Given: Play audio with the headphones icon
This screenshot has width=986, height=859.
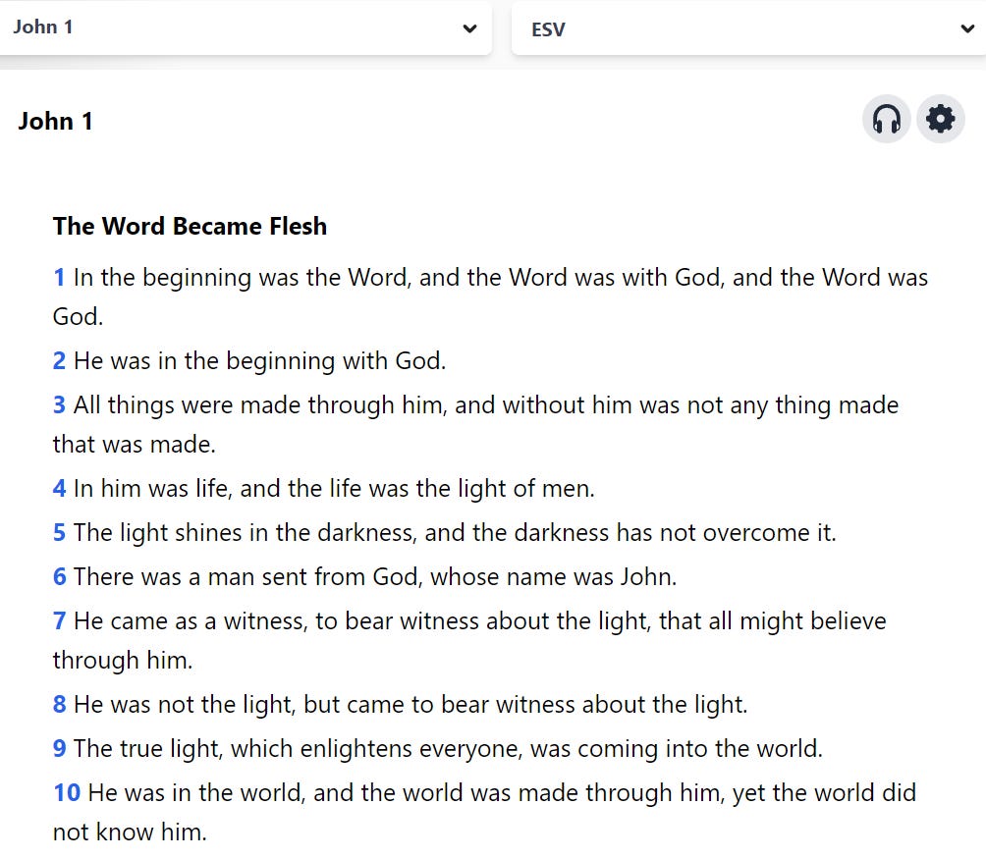Looking at the screenshot, I should tap(886, 120).
